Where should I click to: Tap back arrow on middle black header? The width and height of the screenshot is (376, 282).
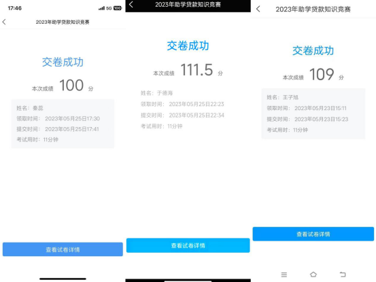click(131, 4)
